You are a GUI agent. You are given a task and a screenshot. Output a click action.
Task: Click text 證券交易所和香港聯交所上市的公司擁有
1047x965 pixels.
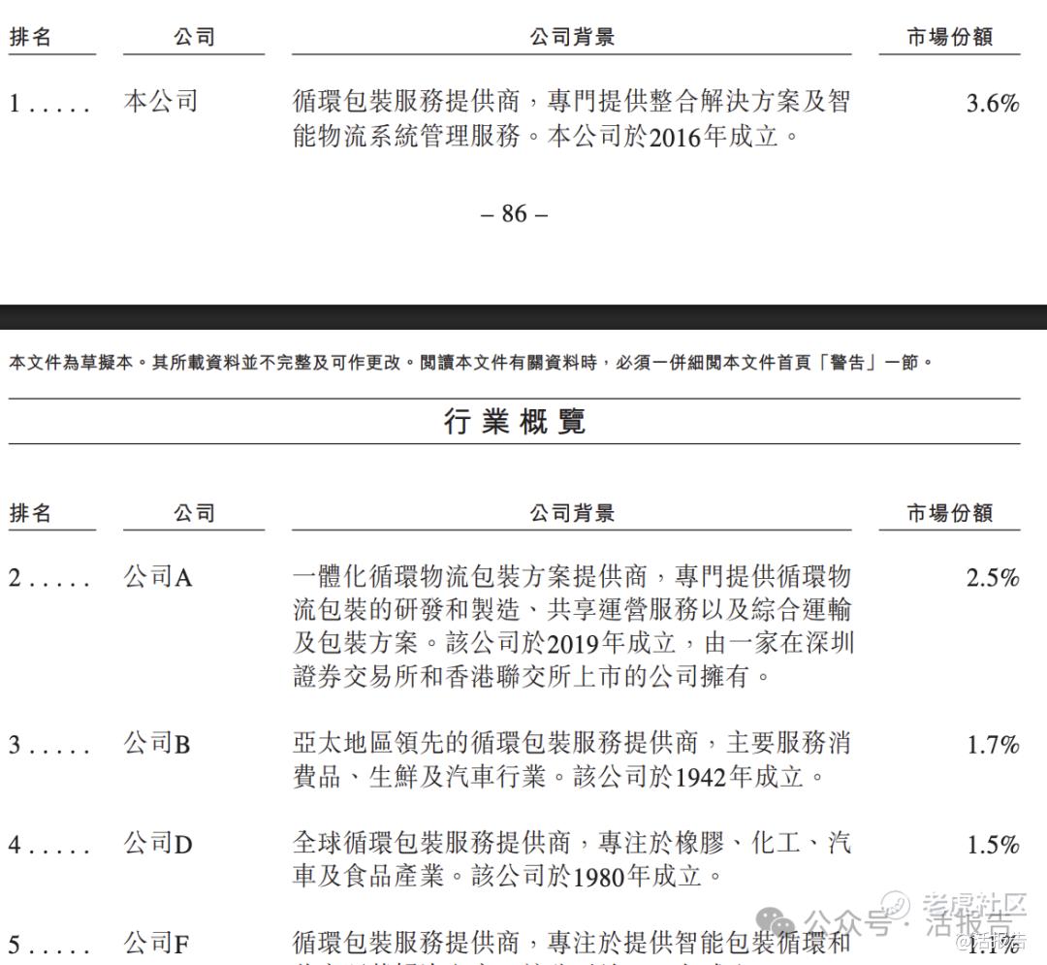521,677
